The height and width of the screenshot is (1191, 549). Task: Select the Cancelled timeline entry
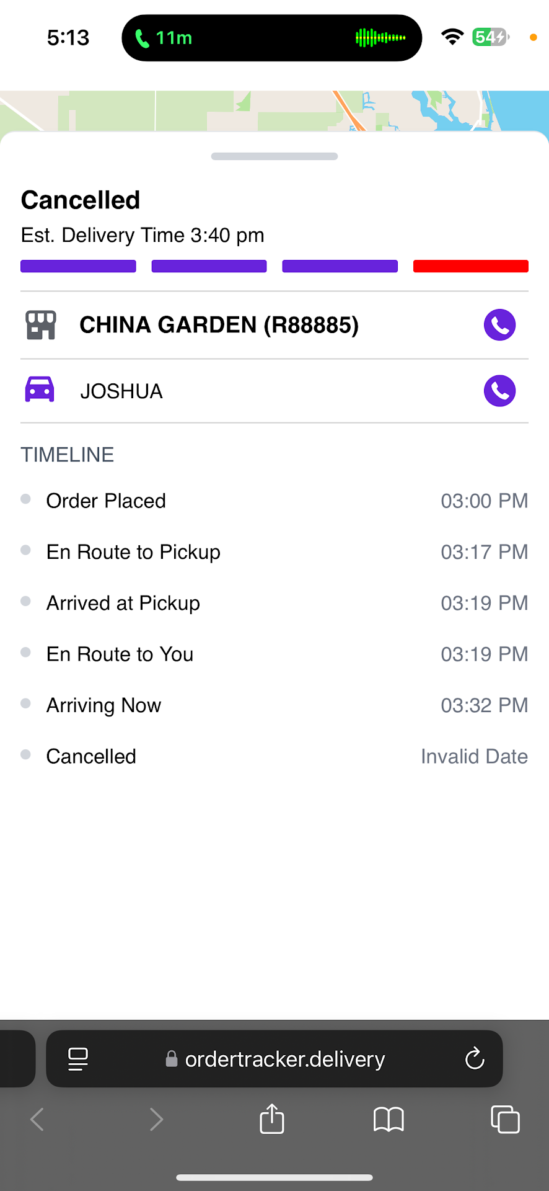(x=91, y=756)
